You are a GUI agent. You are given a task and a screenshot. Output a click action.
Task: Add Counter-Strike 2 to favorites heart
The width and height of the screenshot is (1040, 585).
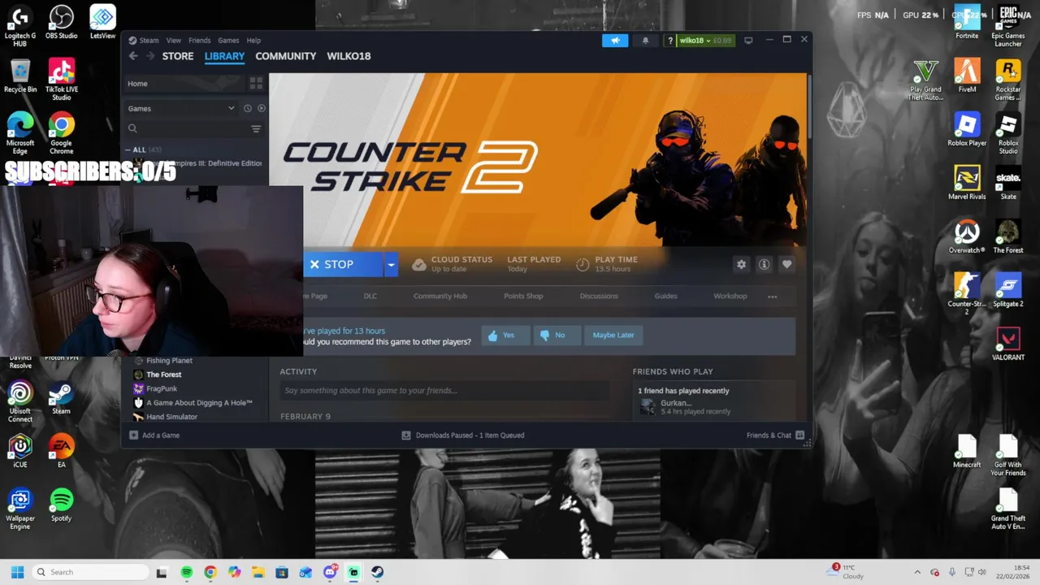[x=786, y=264]
